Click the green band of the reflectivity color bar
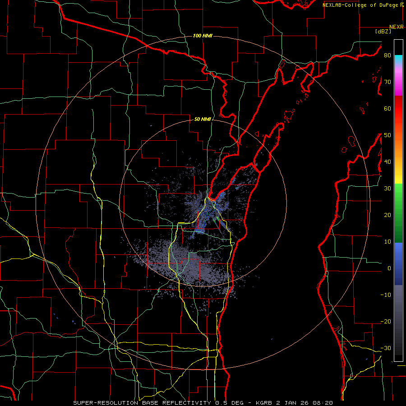 pos(398,213)
